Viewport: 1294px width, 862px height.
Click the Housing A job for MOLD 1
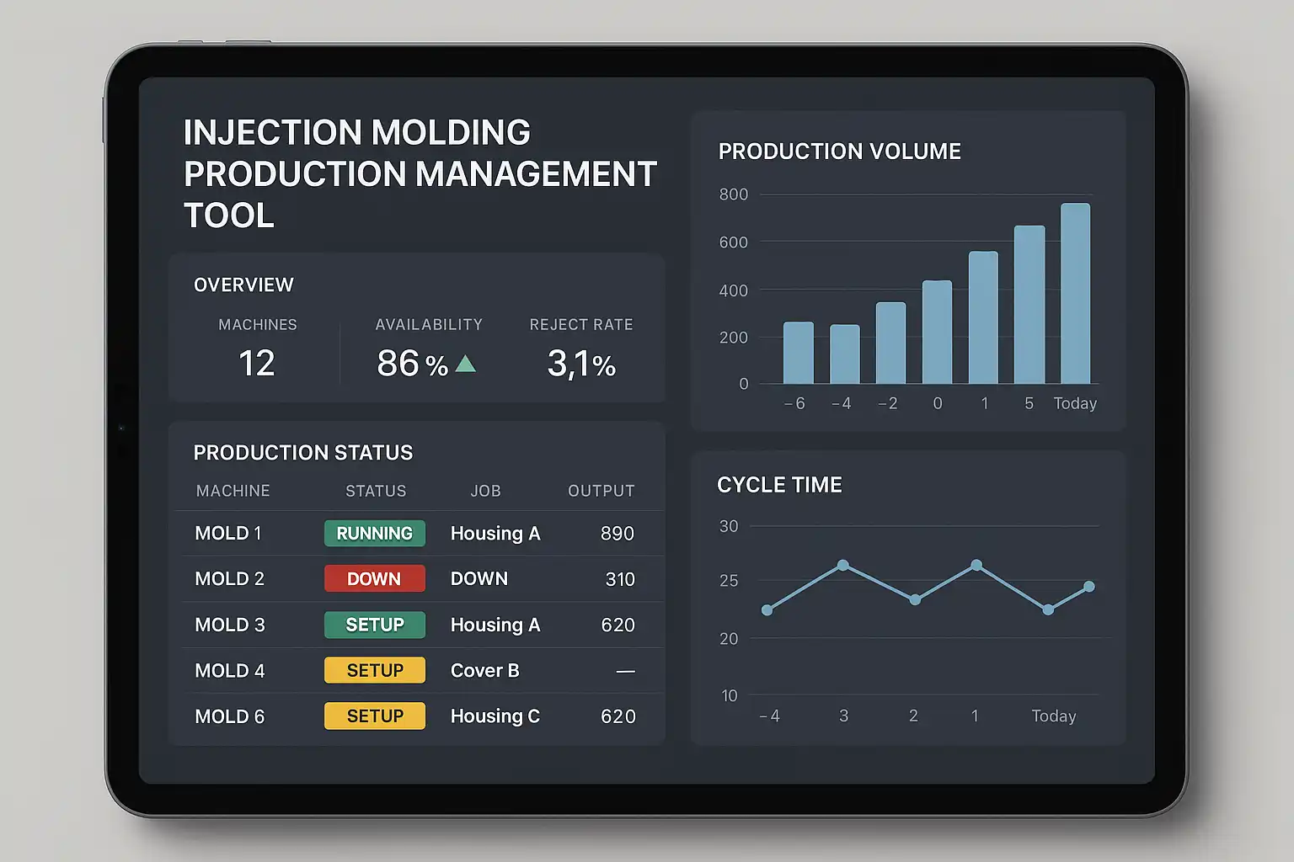[x=495, y=534]
